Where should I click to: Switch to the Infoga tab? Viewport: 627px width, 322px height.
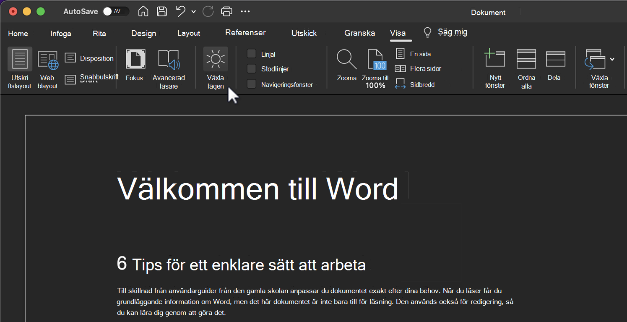click(x=61, y=34)
